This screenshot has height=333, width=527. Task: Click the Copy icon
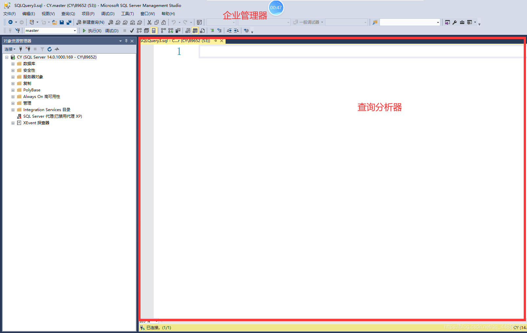(157, 22)
